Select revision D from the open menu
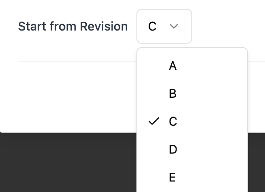The height and width of the screenshot is (192, 265). pyautogui.click(x=192, y=150)
